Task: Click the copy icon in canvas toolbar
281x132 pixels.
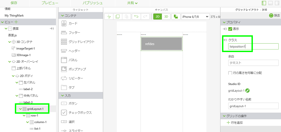Action: (118, 16)
